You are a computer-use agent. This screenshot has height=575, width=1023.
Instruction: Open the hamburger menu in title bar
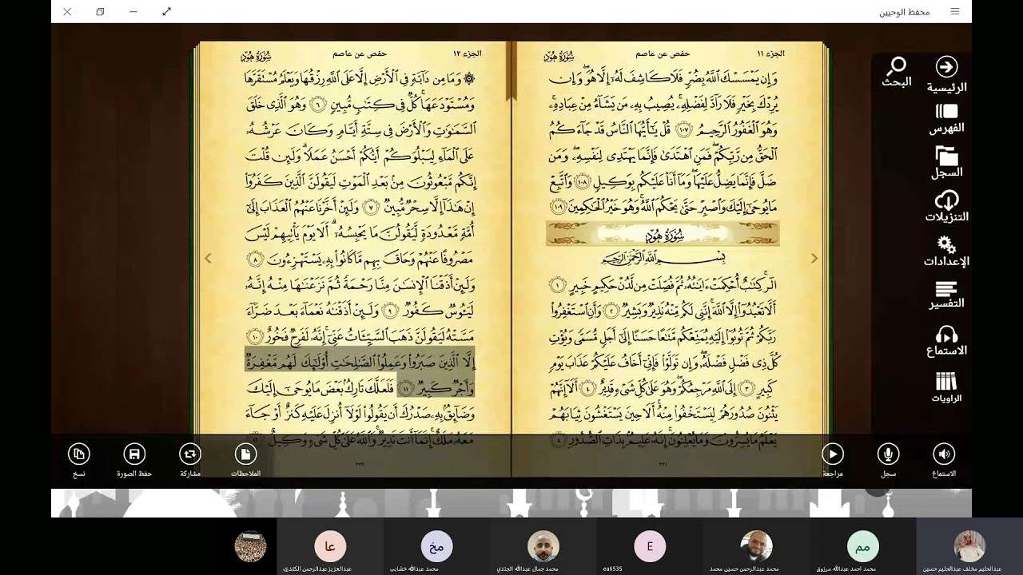tap(954, 11)
